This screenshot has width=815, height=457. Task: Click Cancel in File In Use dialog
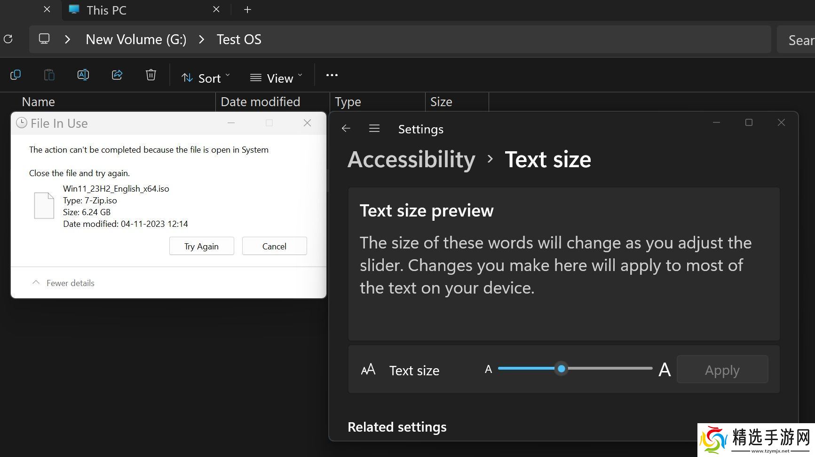click(x=274, y=246)
